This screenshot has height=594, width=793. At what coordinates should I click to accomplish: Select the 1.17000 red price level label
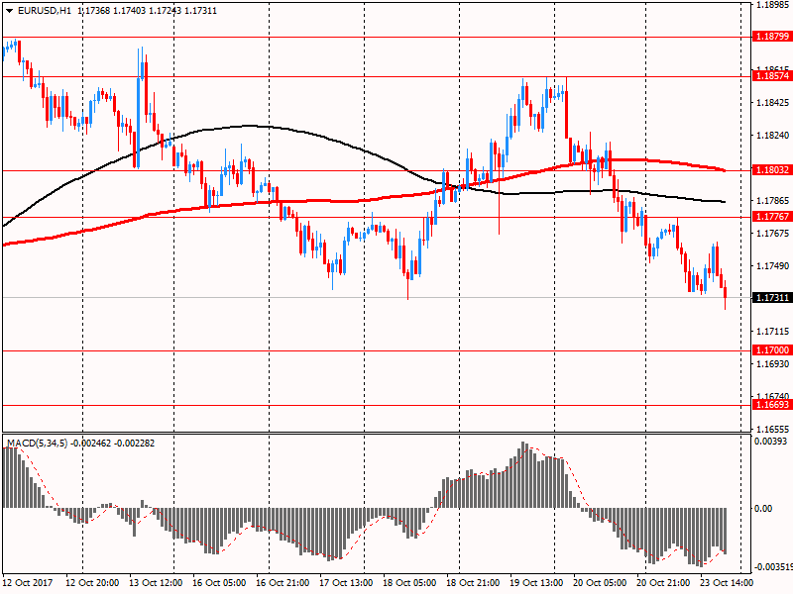(x=772, y=350)
